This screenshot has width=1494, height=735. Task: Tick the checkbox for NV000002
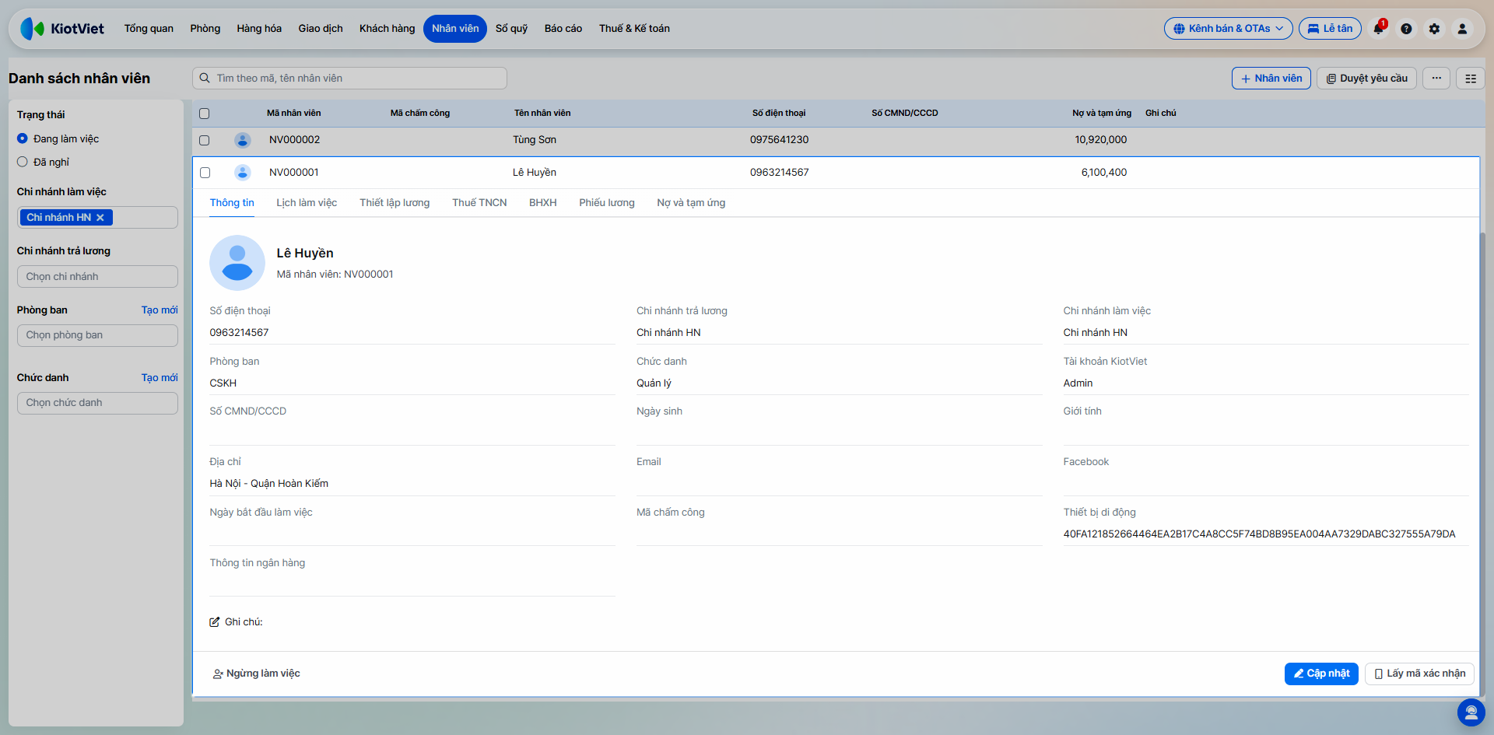point(205,141)
